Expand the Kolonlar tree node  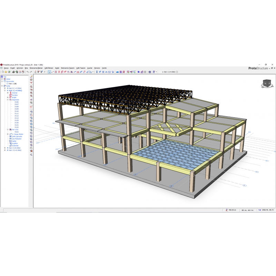click(8, 93)
